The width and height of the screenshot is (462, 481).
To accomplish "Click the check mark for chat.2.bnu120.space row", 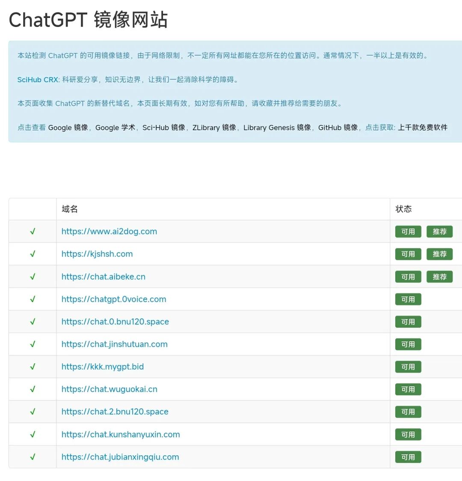I will pyautogui.click(x=33, y=412).
